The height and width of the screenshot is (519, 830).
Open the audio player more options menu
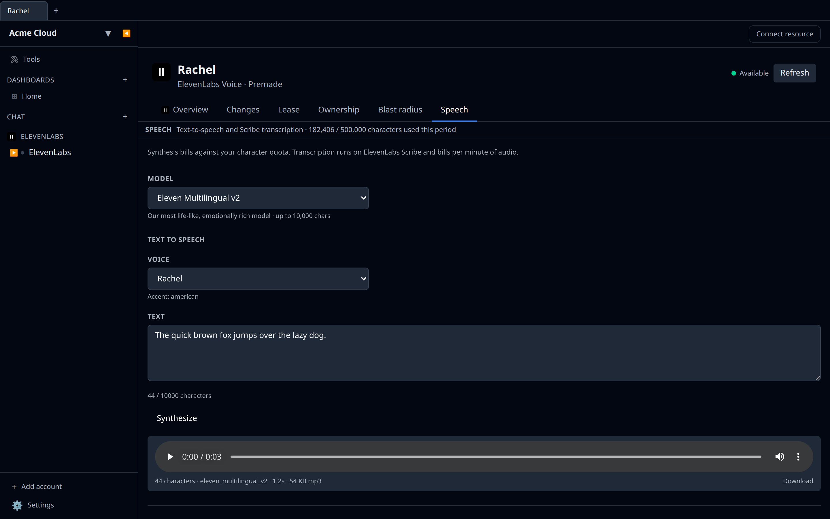[x=798, y=457]
